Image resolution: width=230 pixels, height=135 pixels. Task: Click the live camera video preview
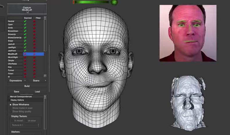(x=188, y=33)
